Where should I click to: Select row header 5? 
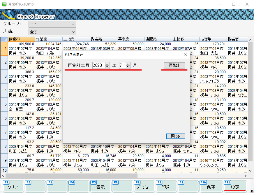(4, 104)
